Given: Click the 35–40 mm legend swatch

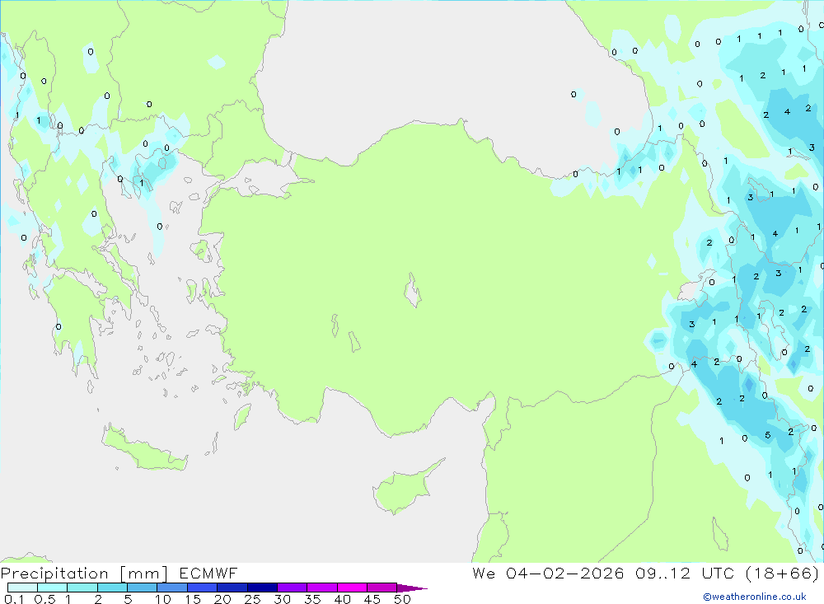Looking at the screenshot, I should [x=322, y=588].
